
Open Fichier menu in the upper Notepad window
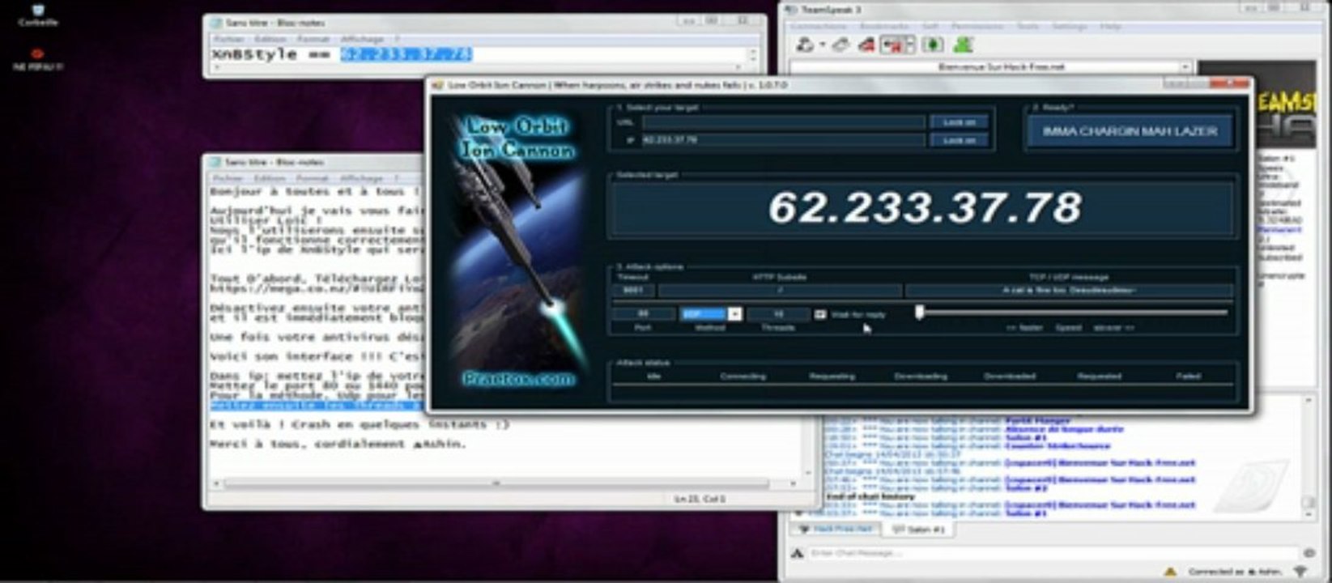click(228, 39)
